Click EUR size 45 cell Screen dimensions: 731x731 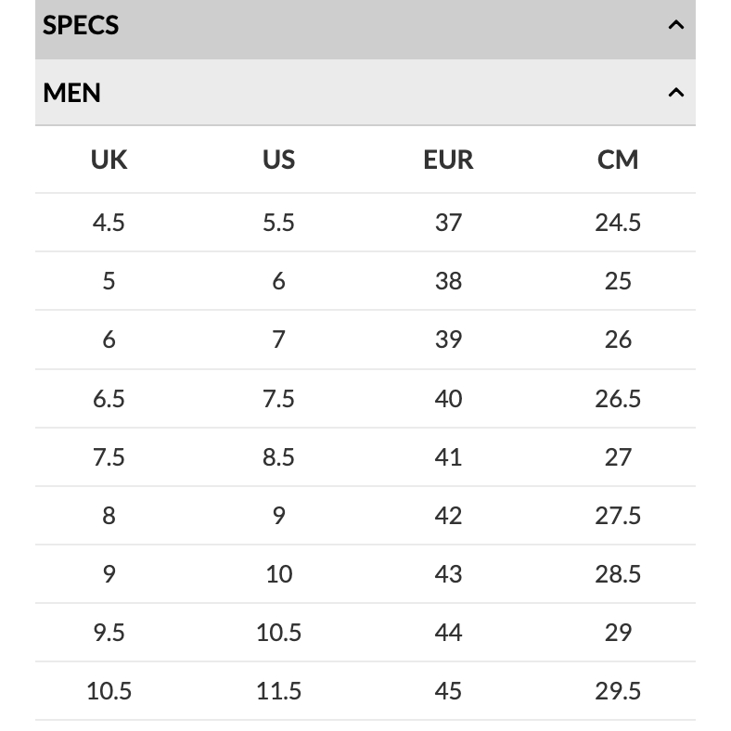(448, 691)
